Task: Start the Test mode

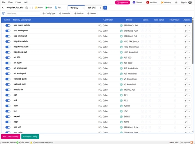Action: click(x=58, y=8)
